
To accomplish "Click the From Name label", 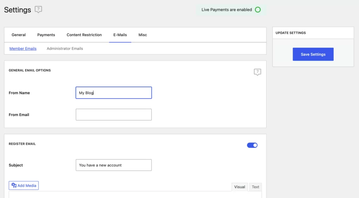I will coord(19,93).
